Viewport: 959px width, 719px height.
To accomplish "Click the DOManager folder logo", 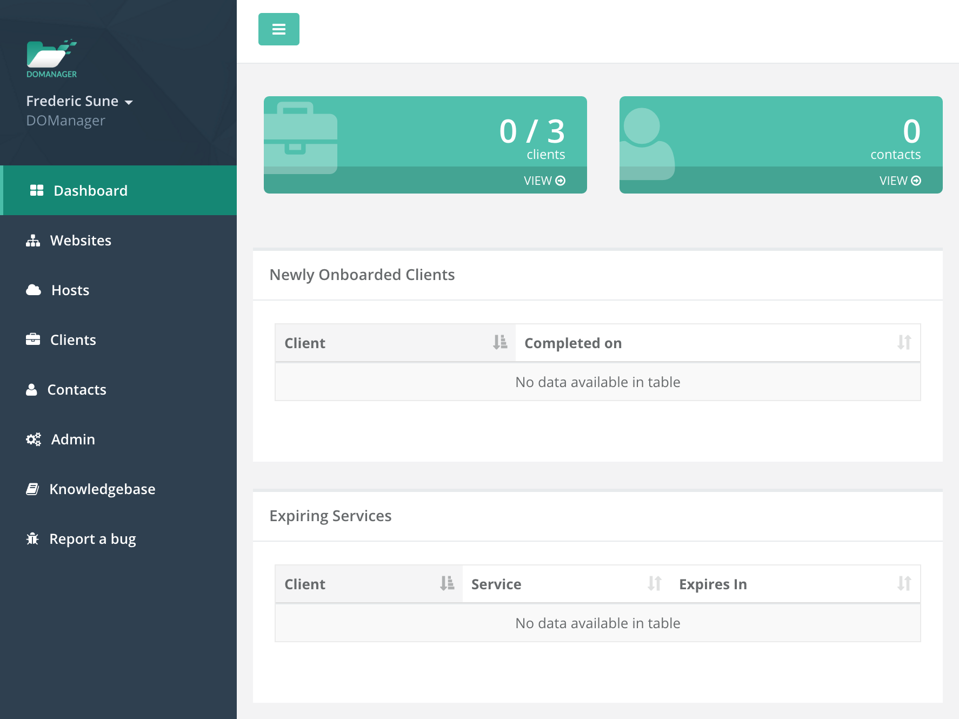I will (x=52, y=58).
